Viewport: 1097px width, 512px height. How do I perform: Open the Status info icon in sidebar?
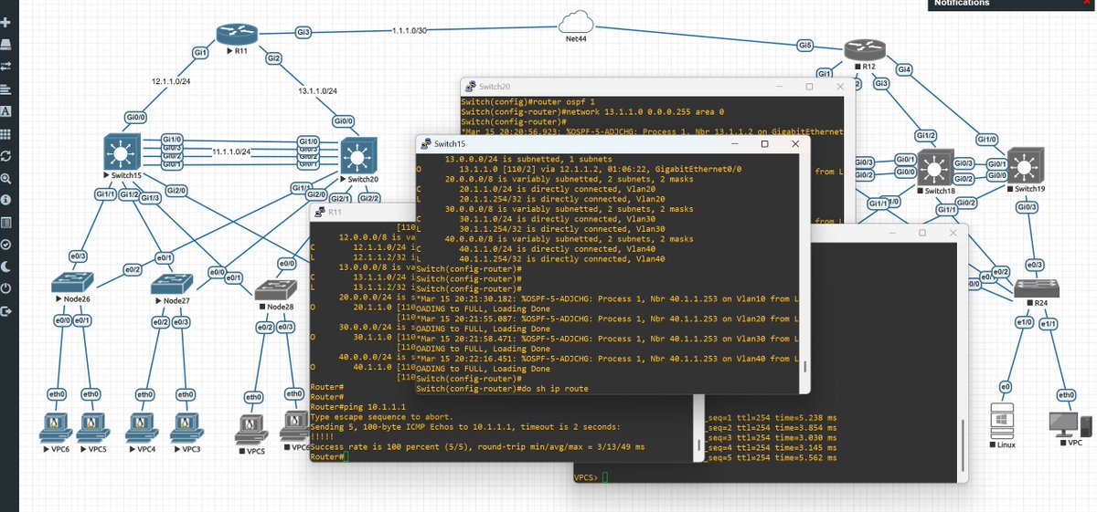[x=6, y=200]
